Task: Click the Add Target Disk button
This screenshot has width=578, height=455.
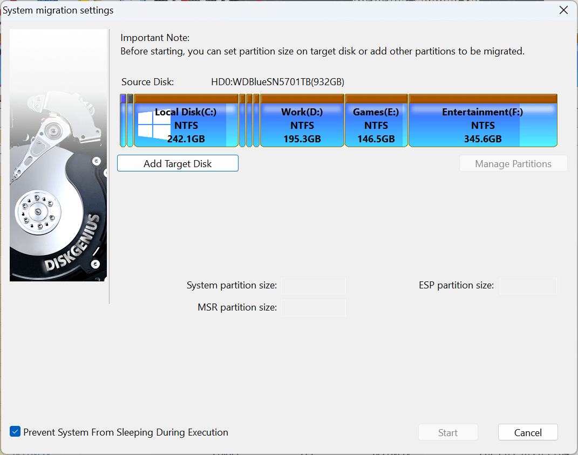Action: tap(178, 163)
